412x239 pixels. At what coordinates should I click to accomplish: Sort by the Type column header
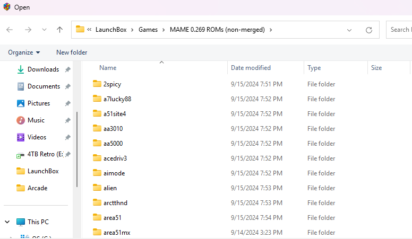point(314,68)
